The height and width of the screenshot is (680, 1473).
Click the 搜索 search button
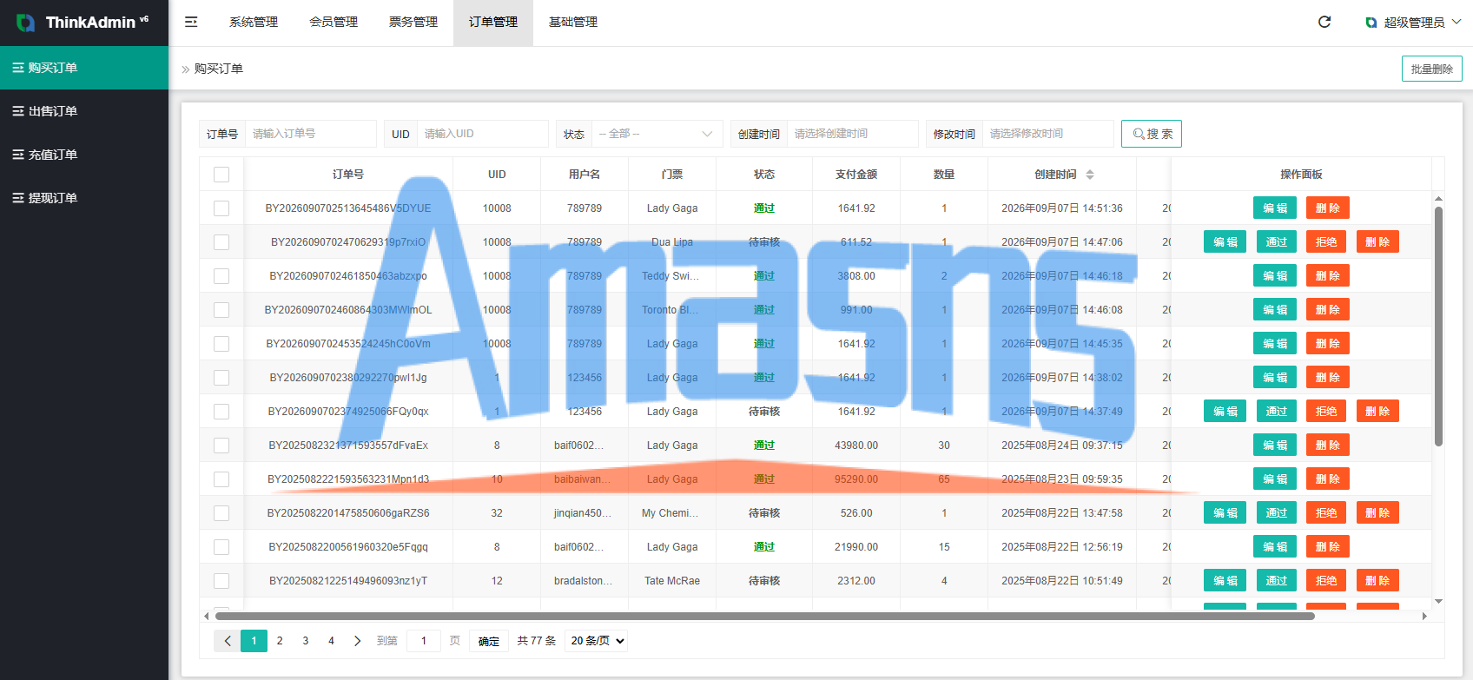coord(1152,134)
